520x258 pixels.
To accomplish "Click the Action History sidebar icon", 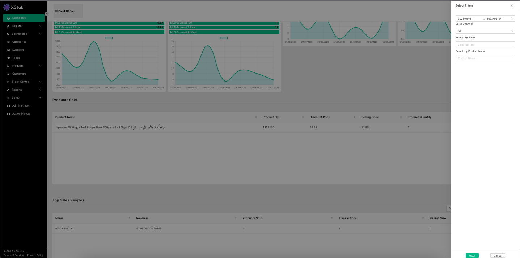I will point(8,114).
